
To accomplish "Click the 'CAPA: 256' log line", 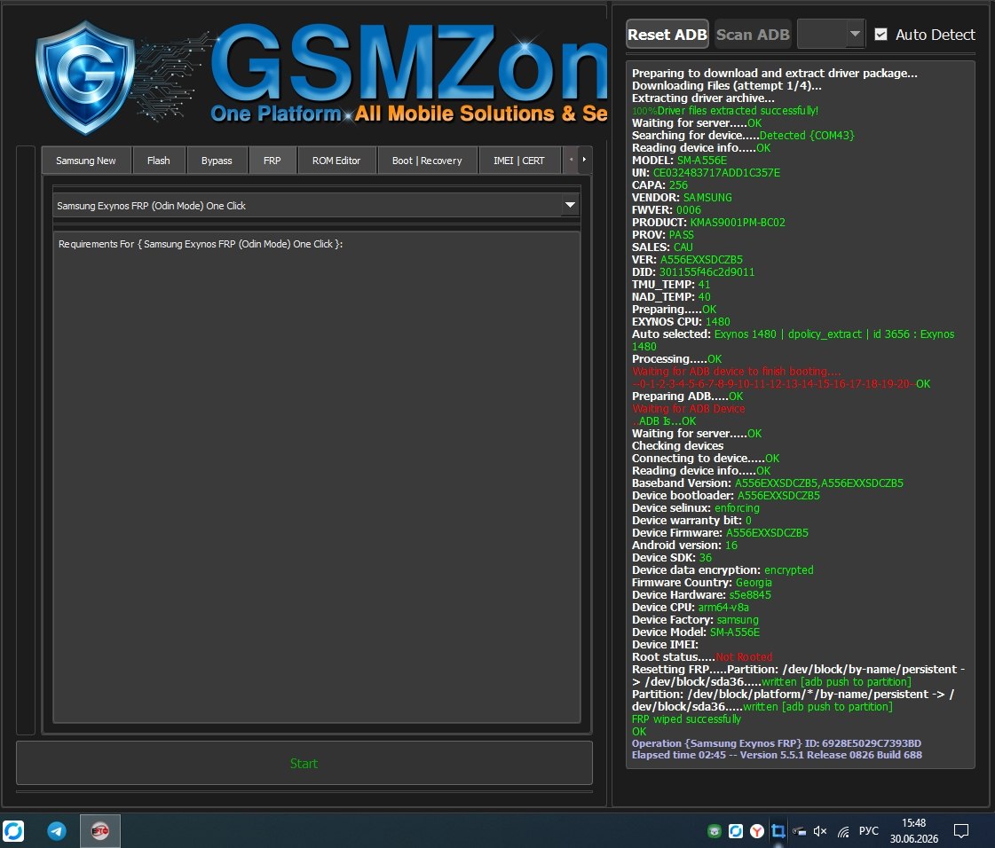I will (x=659, y=185).
